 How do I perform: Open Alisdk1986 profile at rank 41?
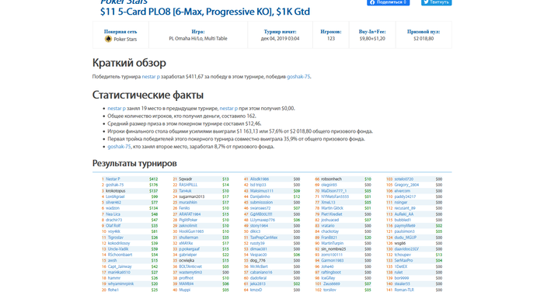[260, 179]
